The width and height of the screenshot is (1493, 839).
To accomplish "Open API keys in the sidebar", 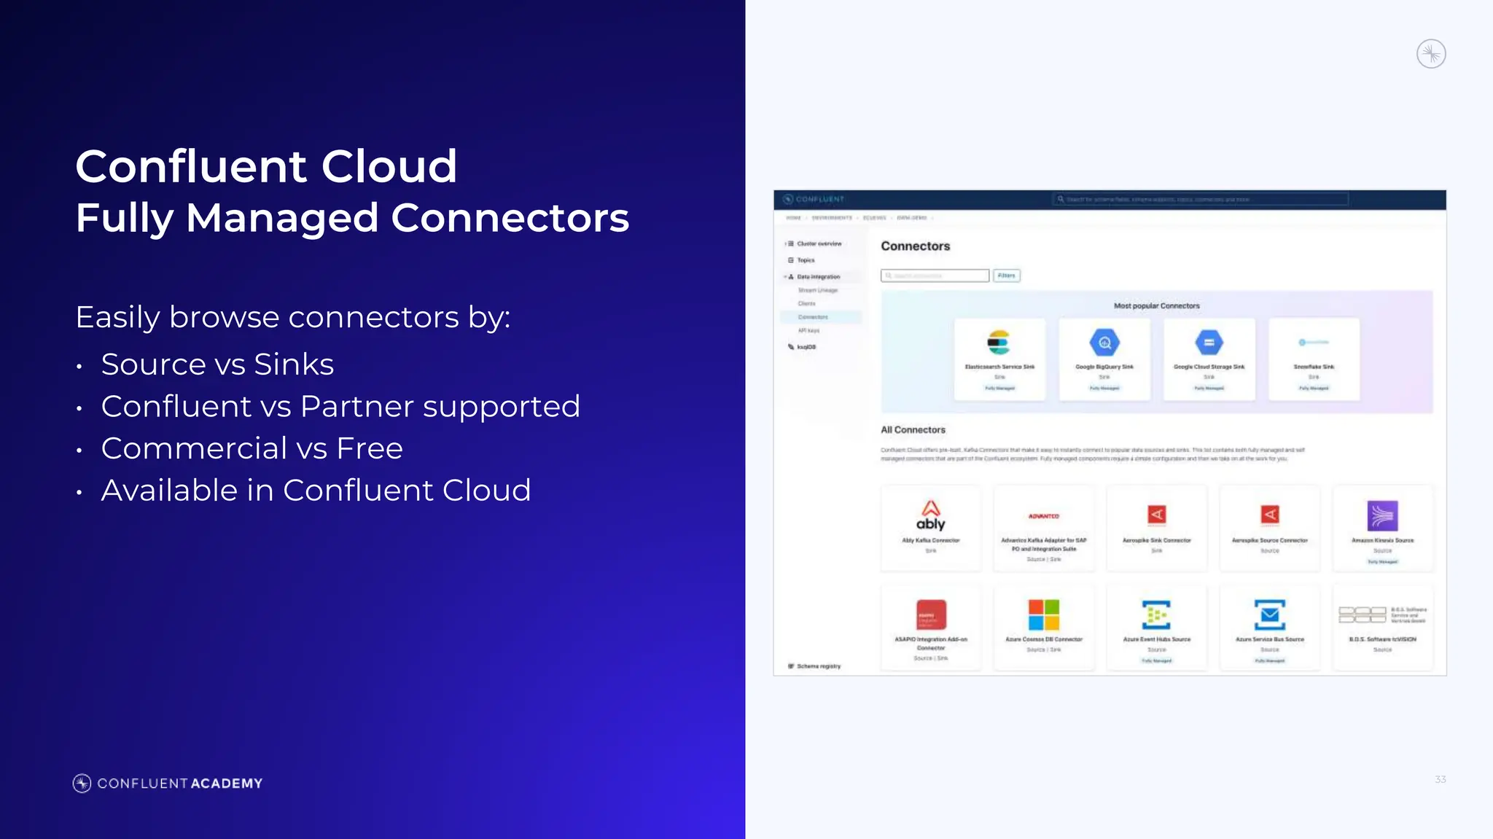I will (808, 330).
